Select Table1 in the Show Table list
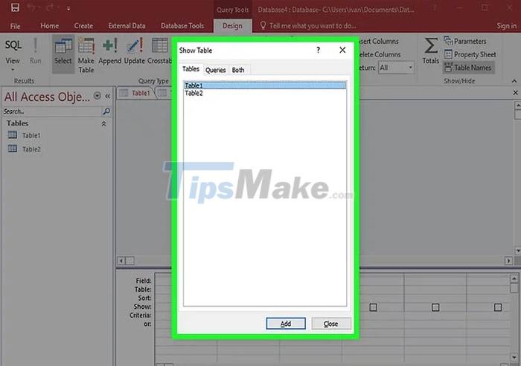The height and width of the screenshot is (366, 521). [265, 85]
